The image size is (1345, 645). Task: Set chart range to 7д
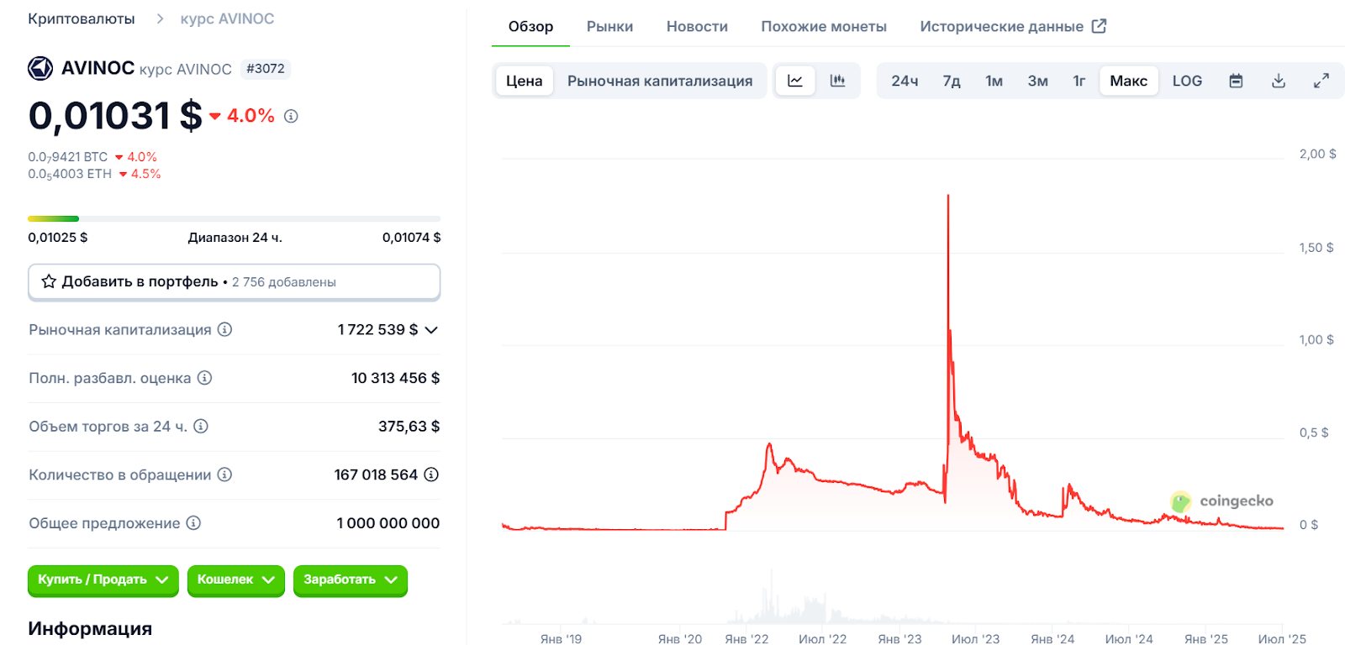pos(952,81)
